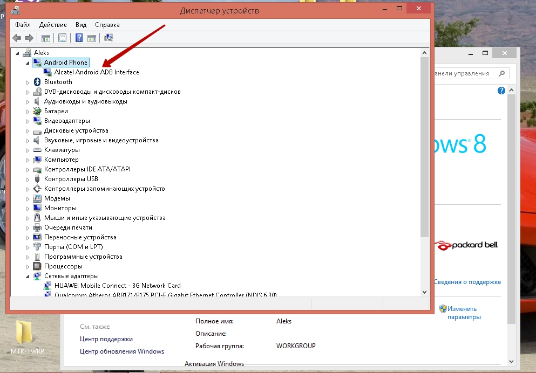Open the Properties toolbar icon
The image size is (536, 373).
coord(63,38)
